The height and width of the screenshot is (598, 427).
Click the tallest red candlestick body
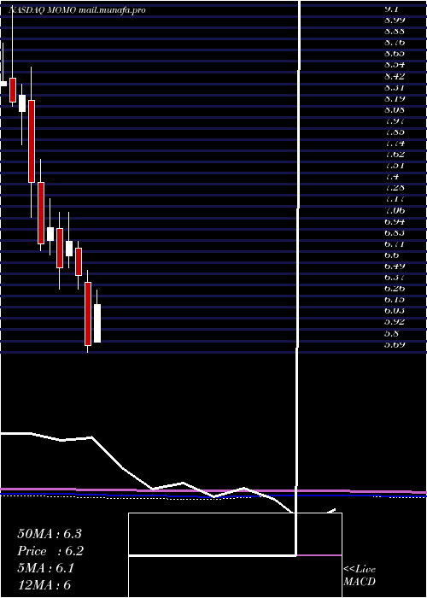32,141
